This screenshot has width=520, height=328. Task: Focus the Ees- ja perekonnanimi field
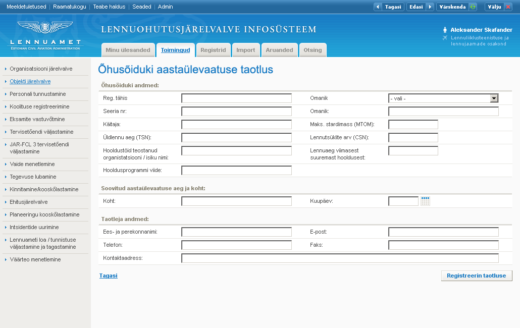236,232
